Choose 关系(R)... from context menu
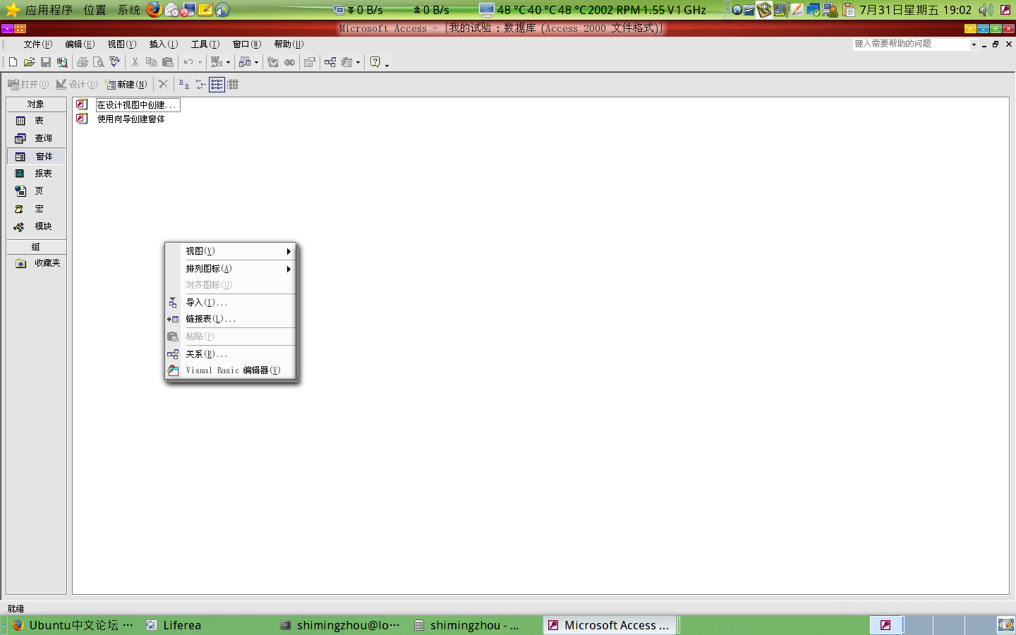The image size is (1016, 635). coord(230,354)
